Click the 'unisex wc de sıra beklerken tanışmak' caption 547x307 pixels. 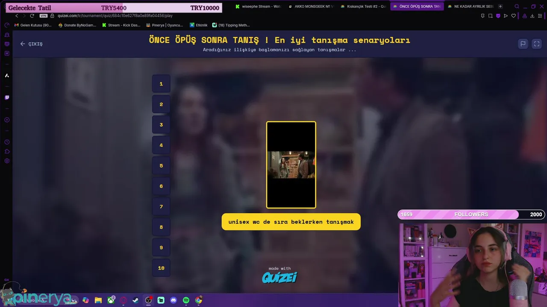[x=291, y=222]
